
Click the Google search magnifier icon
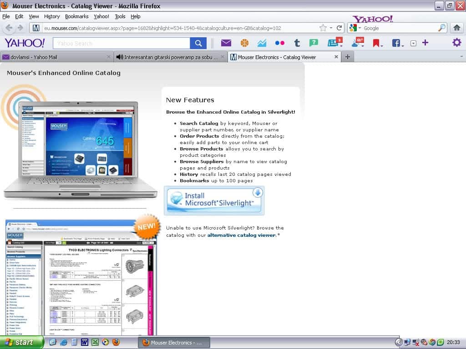[x=441, y=28]
